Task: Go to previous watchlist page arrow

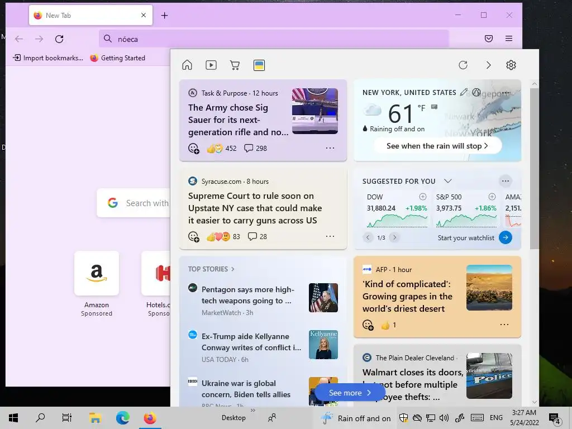Action: 368,237
